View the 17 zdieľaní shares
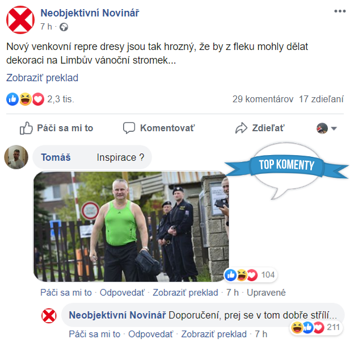This screenshot has height=342, width=350. pyautogui.click(x=321, y=99)
